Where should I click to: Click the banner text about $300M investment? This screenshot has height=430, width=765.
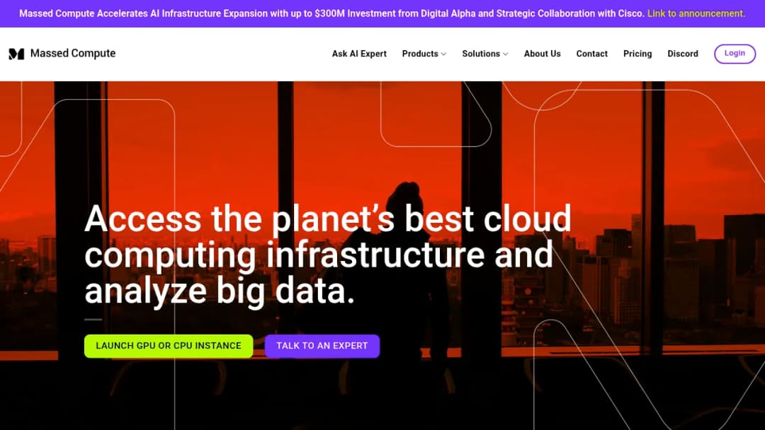tap(331, 13)
